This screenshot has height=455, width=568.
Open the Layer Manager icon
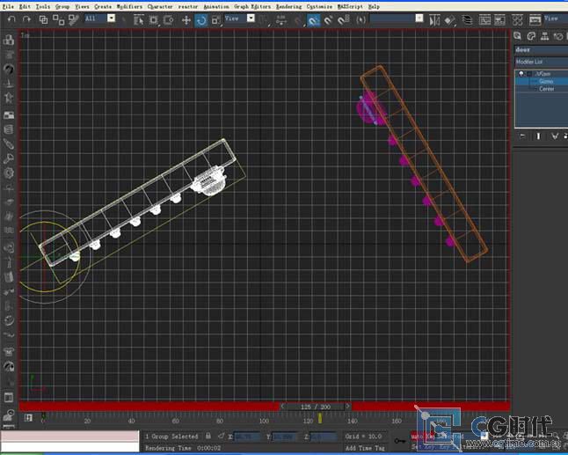pos(467,20)
